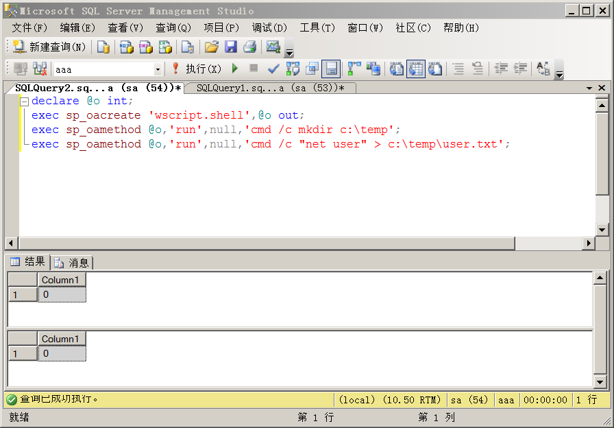The height and width of the screenshot is (428, 614).
Task: Open the Debug (调试) menu
Action: coord(269,28)
